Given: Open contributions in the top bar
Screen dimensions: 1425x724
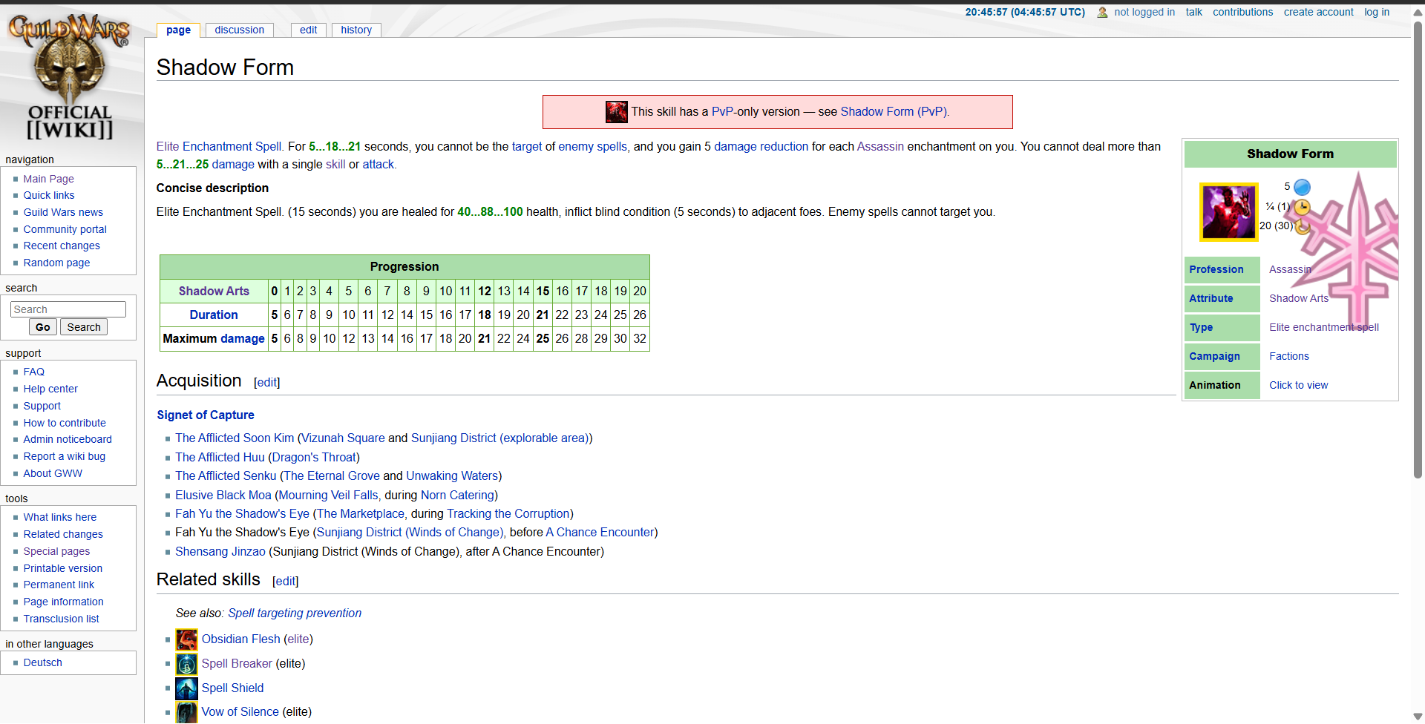Looking at the screenshot, I should 1242,13.
